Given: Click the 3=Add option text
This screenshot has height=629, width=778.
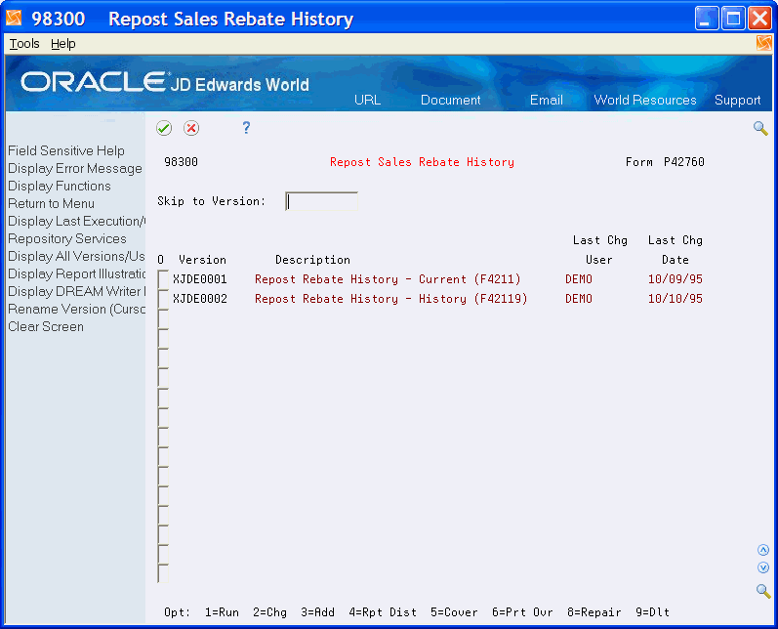Looking at the screenshot, I should pos(317,612).
